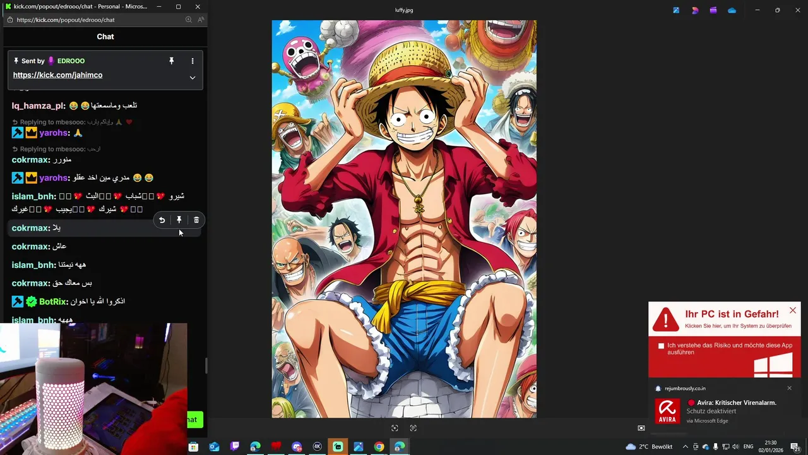
Task: Dismiss the Avira notification with its X
Action: pyautogui.click(x=789, y=388)
